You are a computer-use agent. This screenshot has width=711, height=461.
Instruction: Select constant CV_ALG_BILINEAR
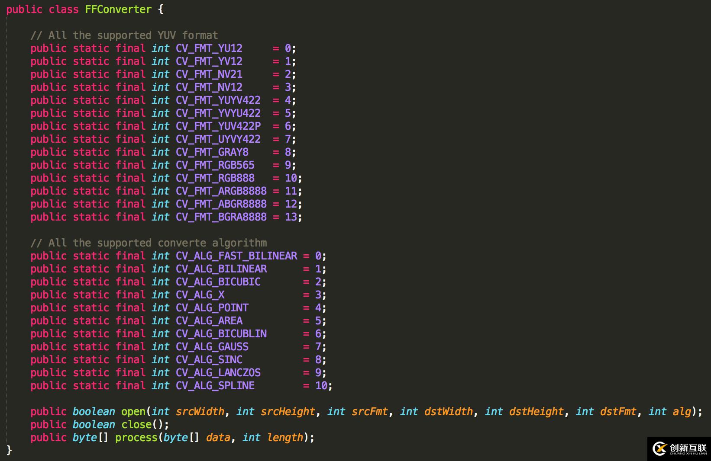coord(221,269)
